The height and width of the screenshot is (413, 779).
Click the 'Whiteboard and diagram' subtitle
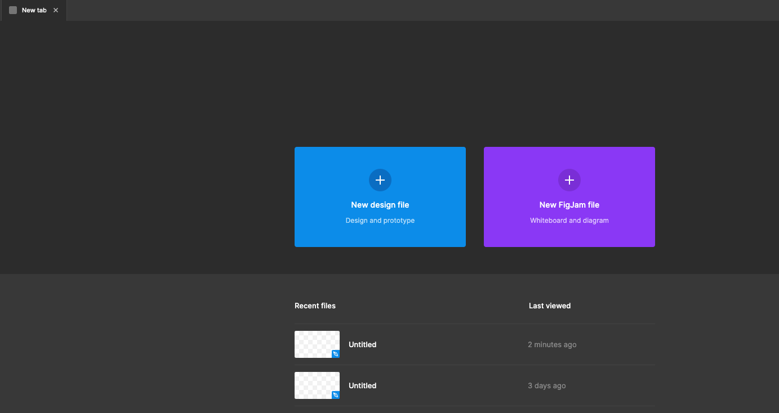coord(569,221)
